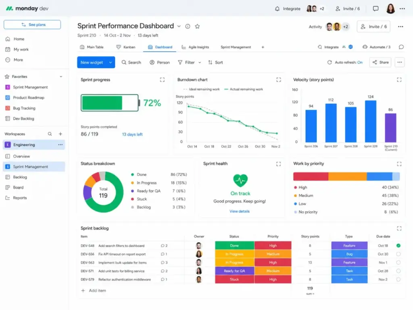The width and height of the screenshot is (413, 310).
Task: Open comments on DEV-563 item
Action: point(164,262)
